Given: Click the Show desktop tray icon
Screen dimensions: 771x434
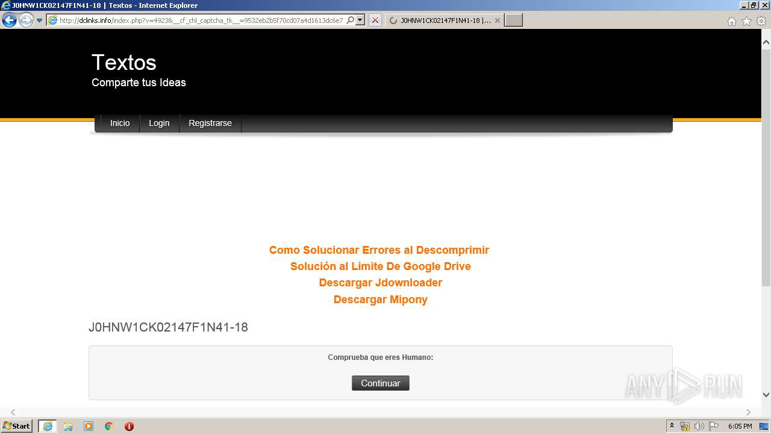Looking at the screenshot, I should (764, 426).
